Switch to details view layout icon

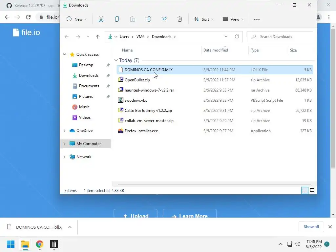click(x=305, y=190)
